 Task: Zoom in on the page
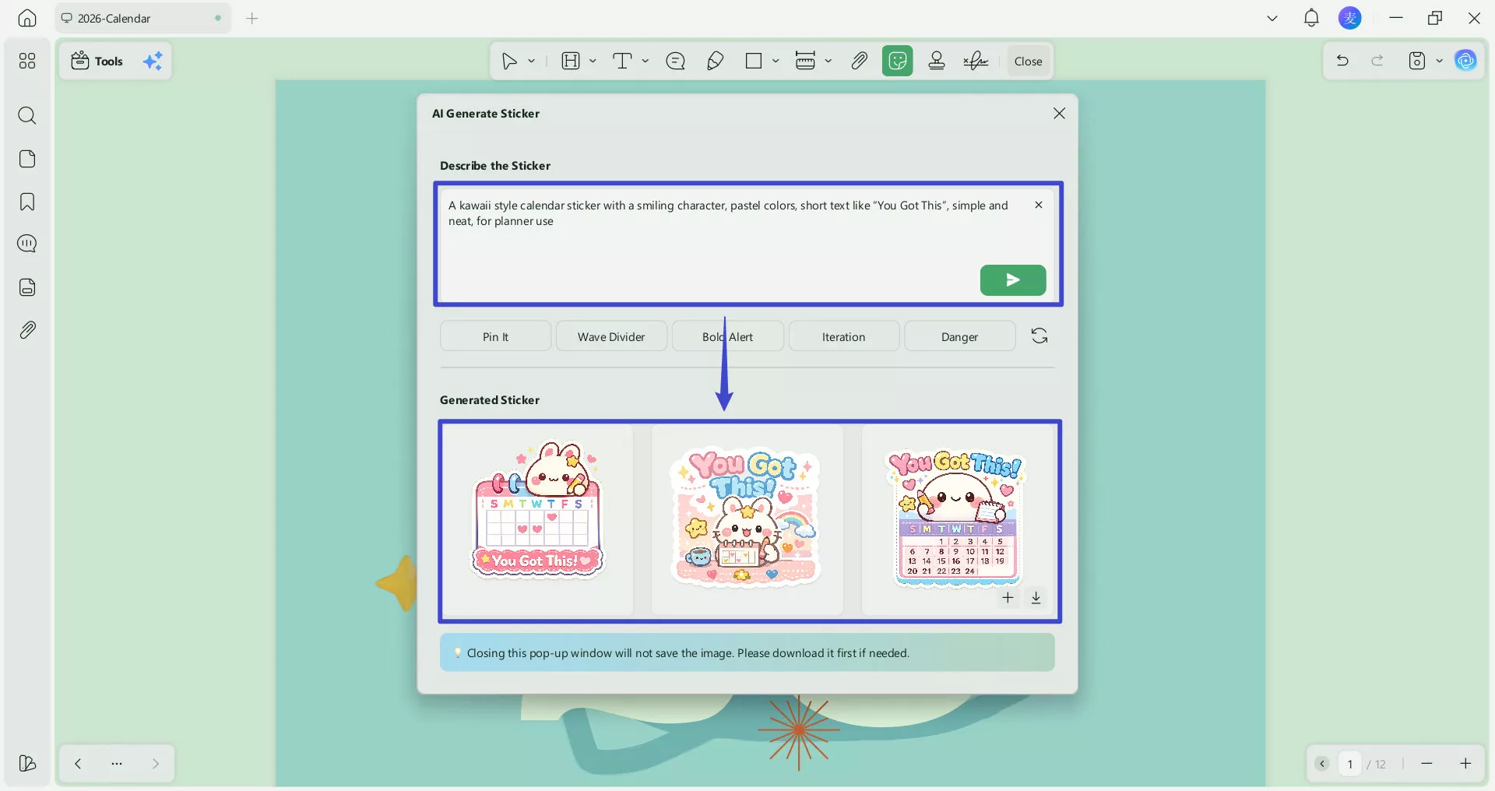pyautogui.click(x=1465, y=764)
